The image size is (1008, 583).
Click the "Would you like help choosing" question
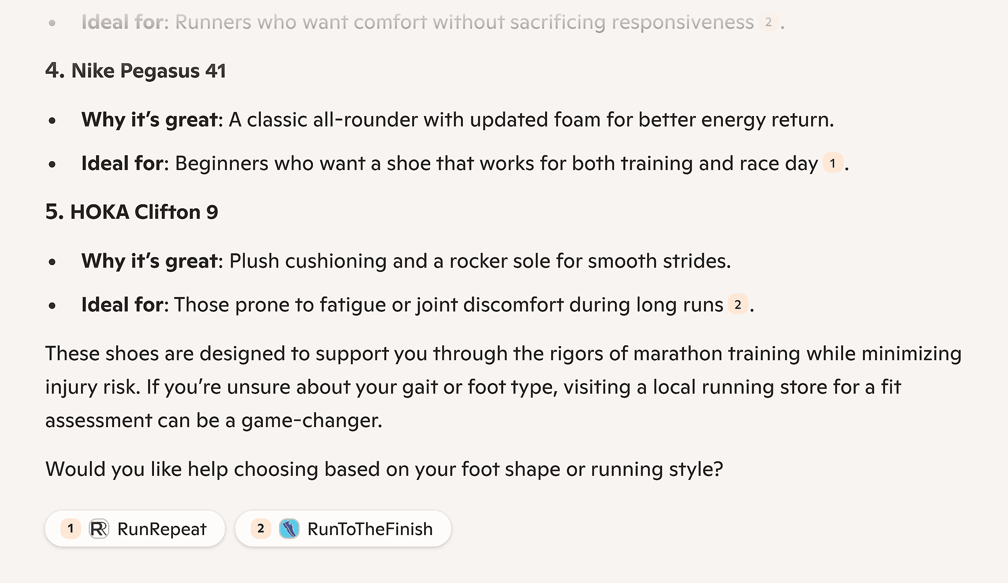click(x=384, y=469)
